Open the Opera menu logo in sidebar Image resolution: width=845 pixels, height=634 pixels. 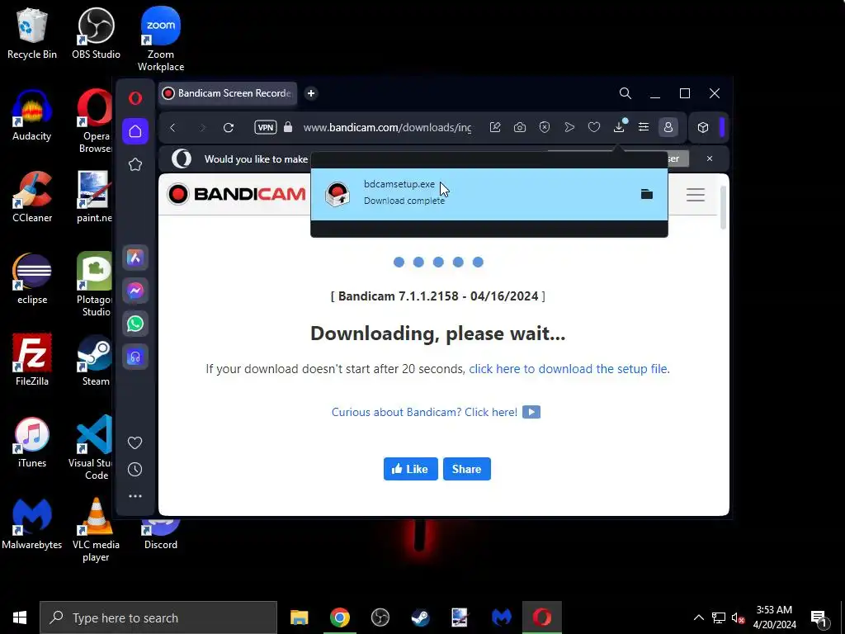tap(135, 97)
